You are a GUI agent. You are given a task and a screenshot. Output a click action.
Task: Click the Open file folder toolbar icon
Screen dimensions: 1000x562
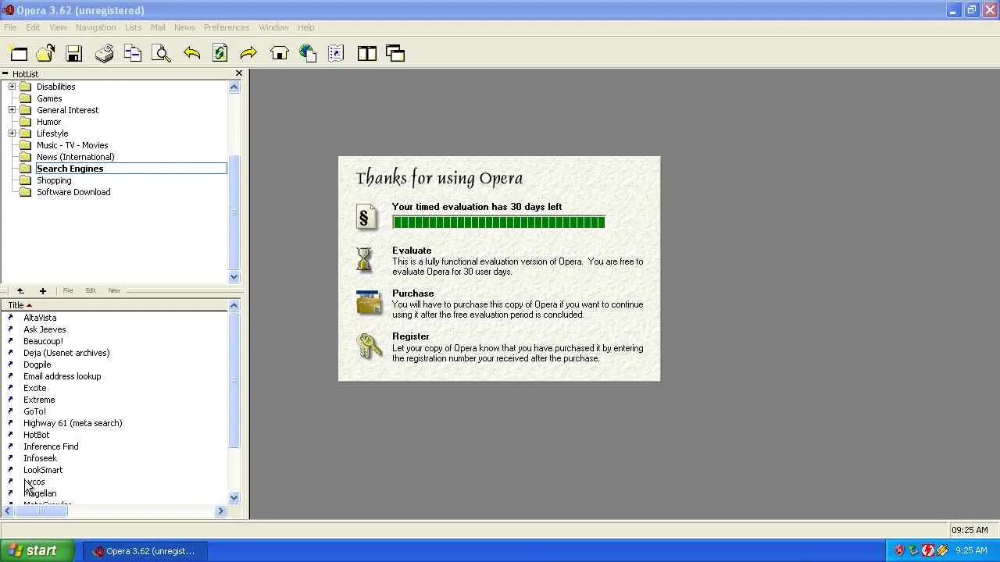tap(45, 53)
